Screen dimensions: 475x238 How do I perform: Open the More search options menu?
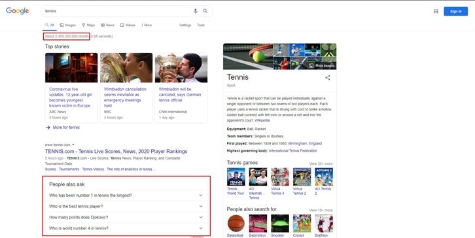click(x=147, y=25)
